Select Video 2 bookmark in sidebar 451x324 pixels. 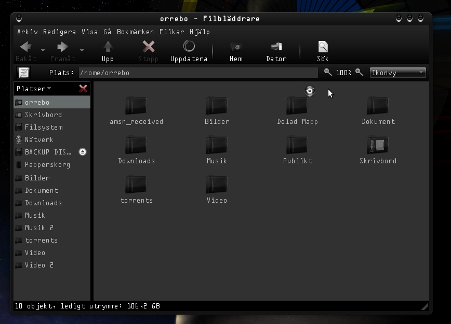click(x=52, y=265)
